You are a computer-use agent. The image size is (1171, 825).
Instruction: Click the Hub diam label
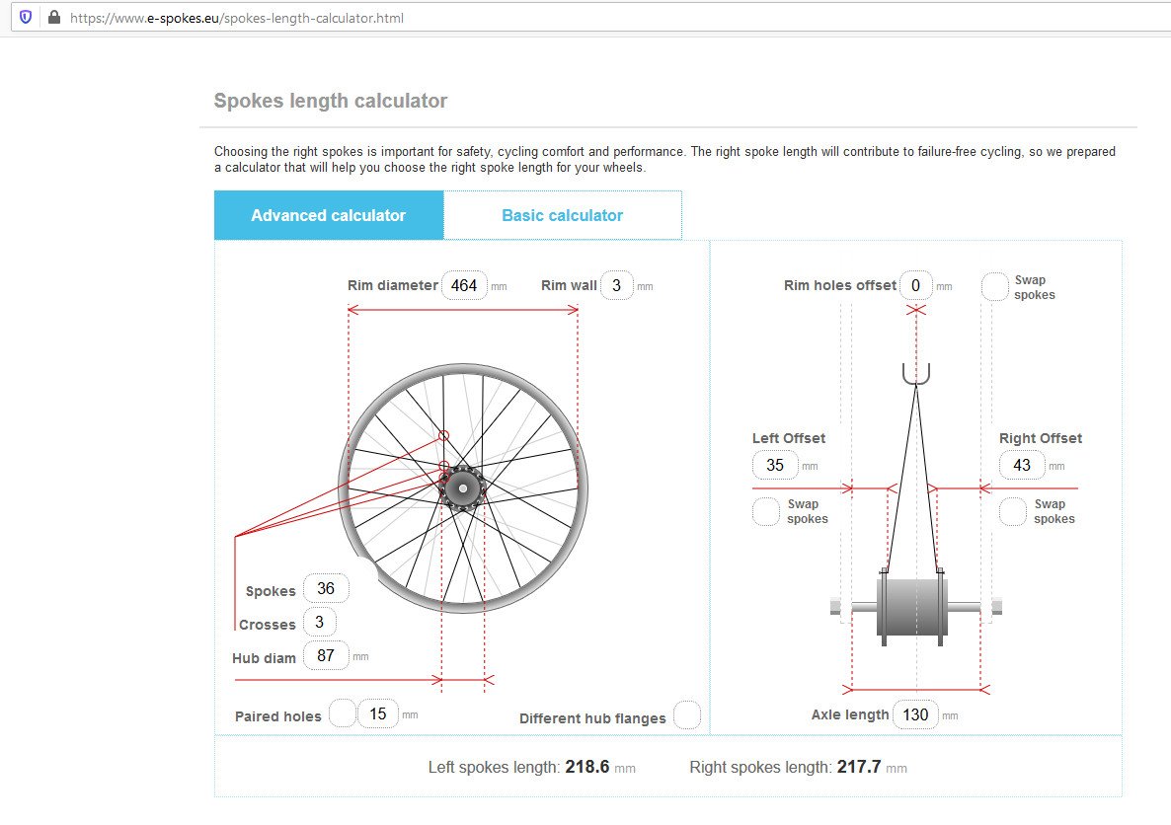265,658
